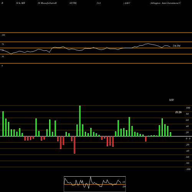
Task: Click the MR value label 21.24
Action: coord(179,112)
